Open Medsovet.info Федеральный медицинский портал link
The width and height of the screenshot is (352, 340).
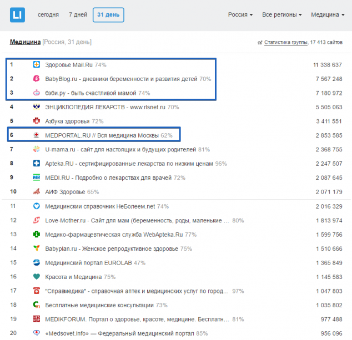point(120,333)
